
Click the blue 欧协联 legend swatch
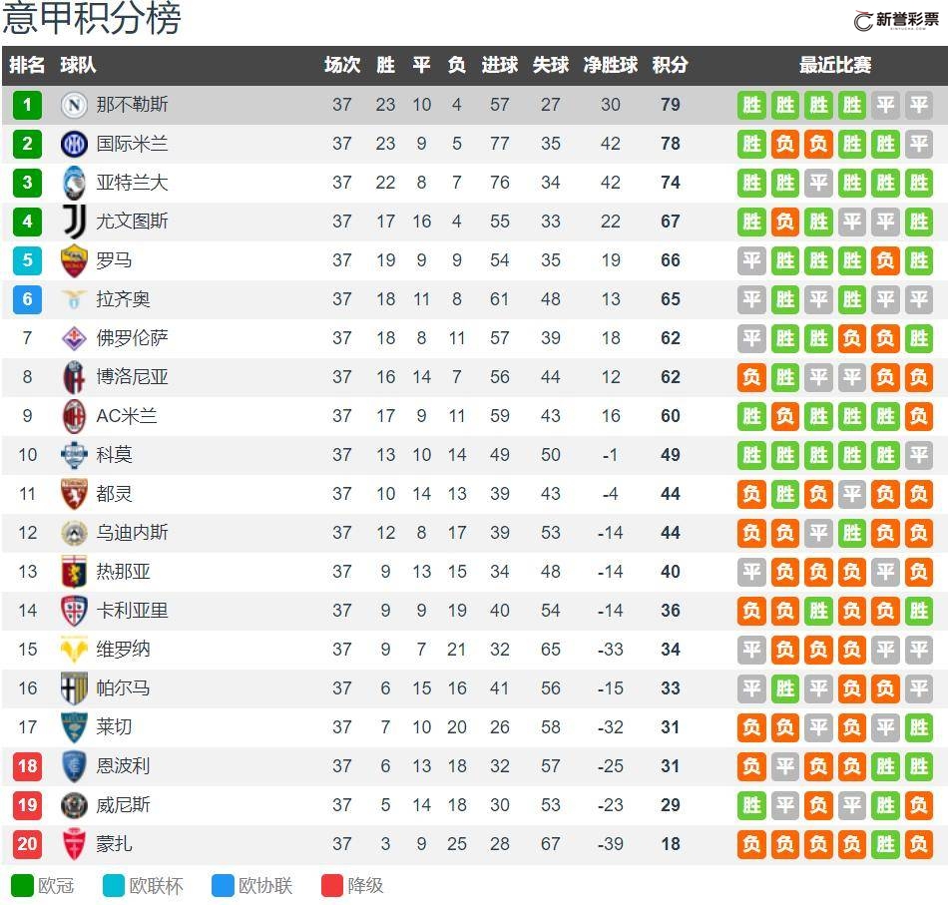click(223, 886)
